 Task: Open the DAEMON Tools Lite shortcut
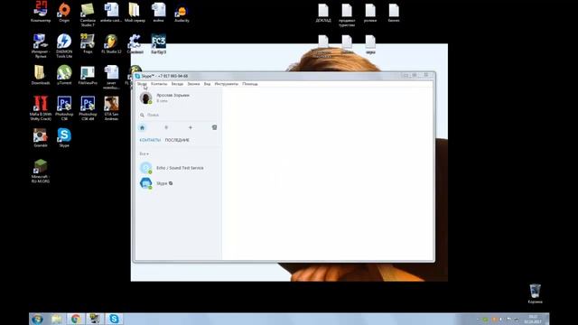pyautogui.click(x=64, y=46)
